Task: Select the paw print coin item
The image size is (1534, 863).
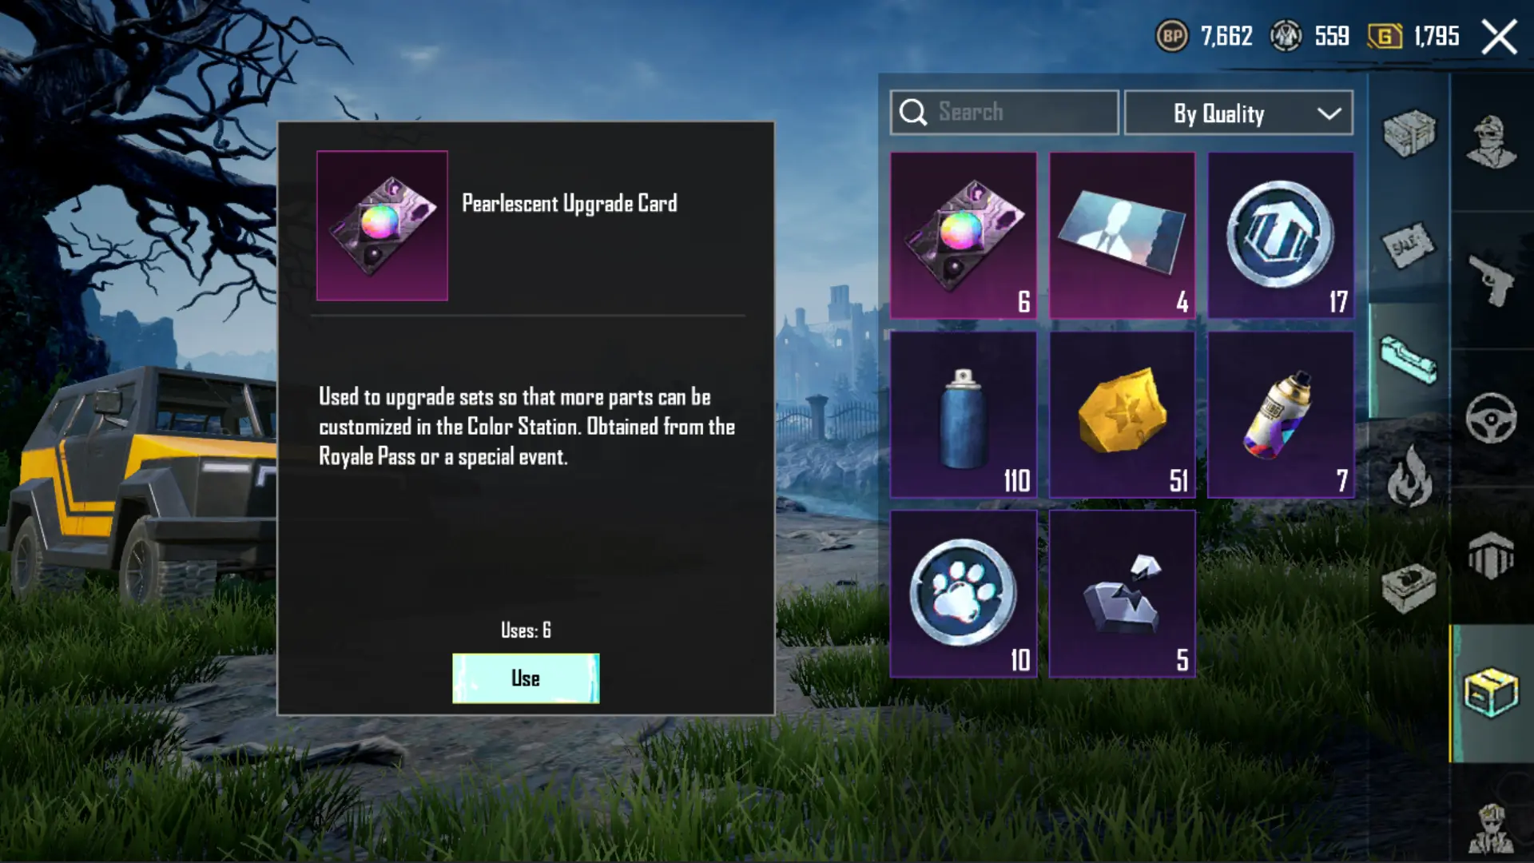Action: tap(964, 594)
